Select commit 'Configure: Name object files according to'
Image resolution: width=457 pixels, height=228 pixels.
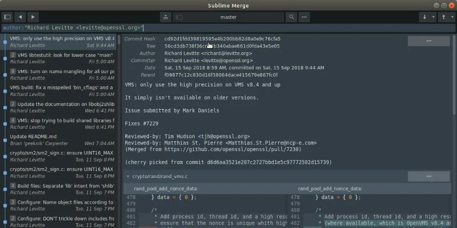(x=58, y=205)
